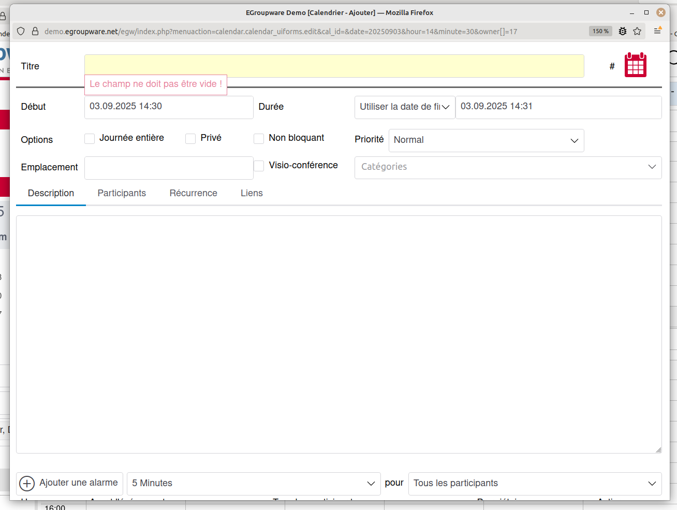
Task: Click the yellow Titre input field
Action: click(334, 66)
